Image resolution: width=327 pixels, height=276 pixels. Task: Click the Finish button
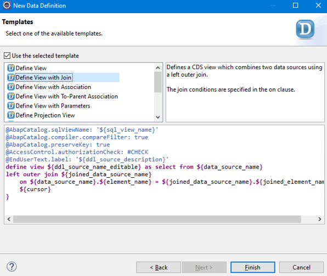coord(253,267)
